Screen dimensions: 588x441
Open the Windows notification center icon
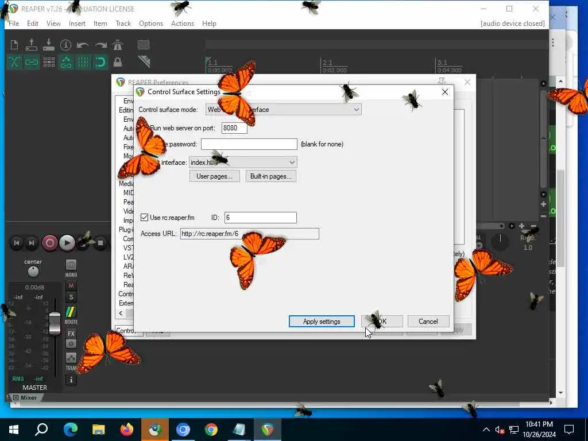(569, 430)
